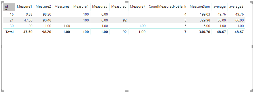Click the Measure6 column header
This screenshot has height=106, width=253.
[119, 7]
